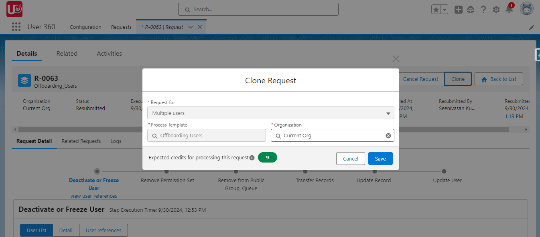Click the Seenivasan Ku... Resubmitted By value
540x237 pixels.
[458, 108]
